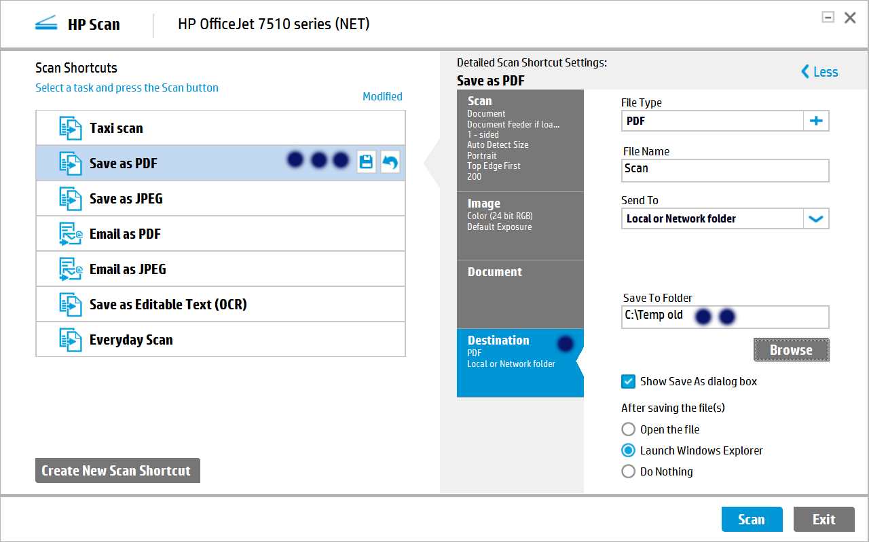Image resolution: width=869 pixels, height=542 pixels.
Task: Click the Everyday Scan shortcut icon
Action: click(x=71, y=340)
